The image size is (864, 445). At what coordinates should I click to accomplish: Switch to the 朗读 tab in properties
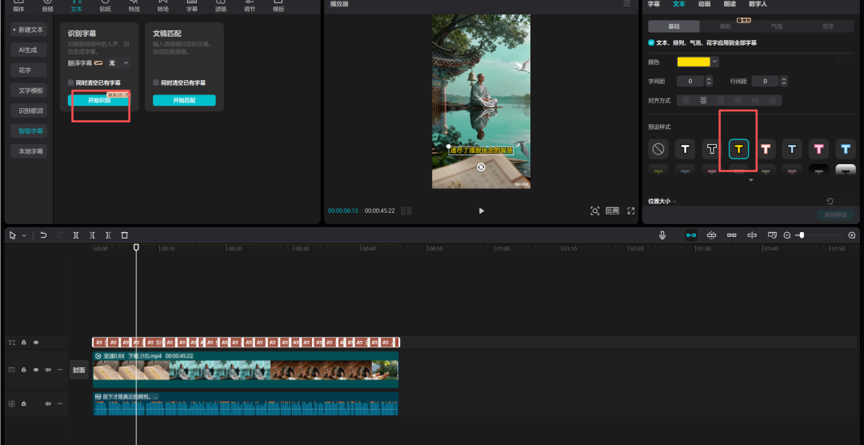[x=730, y=4]
